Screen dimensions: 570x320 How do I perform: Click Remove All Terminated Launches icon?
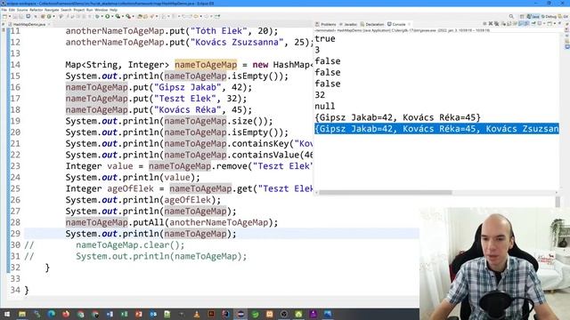tap(497, 23)
